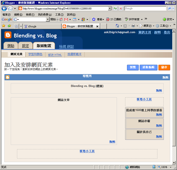Image resolution: width=177 pixels, height=170 pixels.
Task: Open Google Toolbar 設定 settings
Action: pyautogui.click(x=168, y=19)
